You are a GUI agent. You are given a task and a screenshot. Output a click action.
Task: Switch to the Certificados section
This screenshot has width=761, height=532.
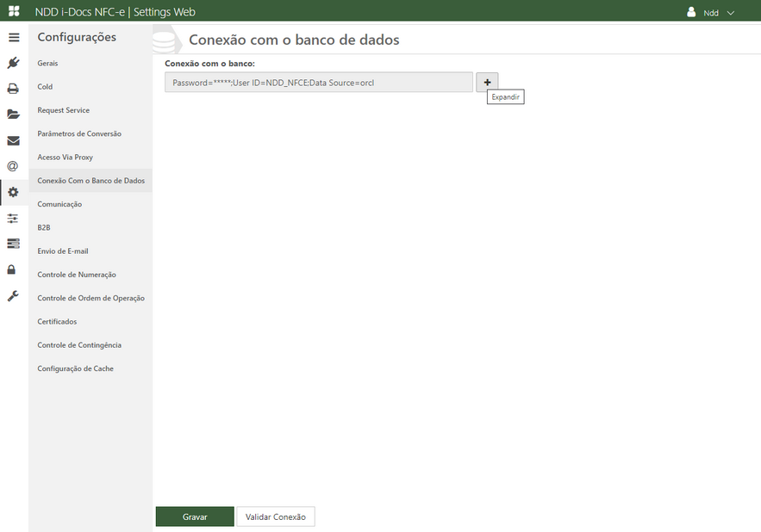(x=57, y=321)
